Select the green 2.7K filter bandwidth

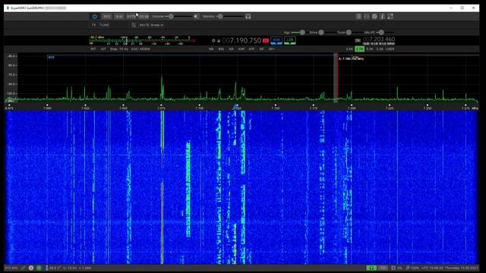359,49
